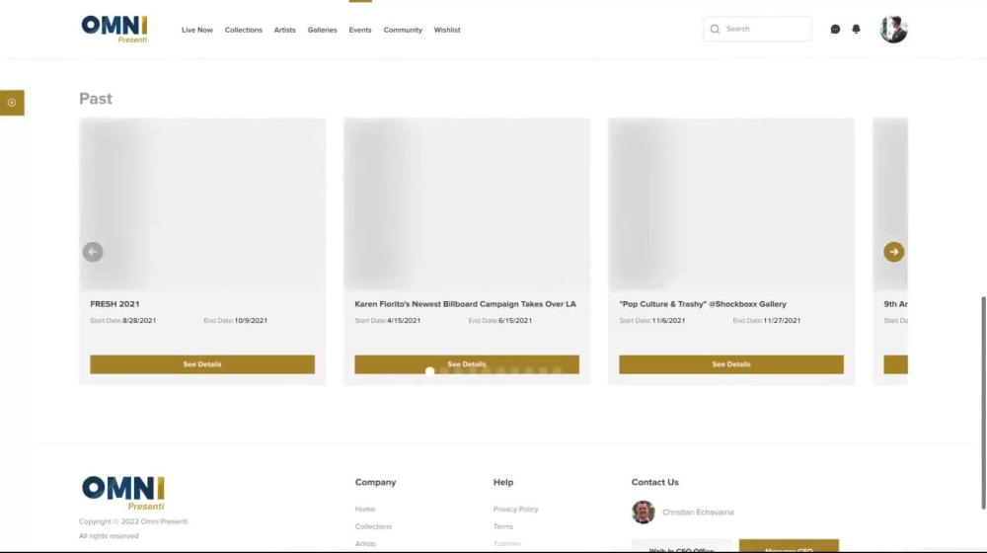
Task: Open the notifications bell
Action: [856, 29]
